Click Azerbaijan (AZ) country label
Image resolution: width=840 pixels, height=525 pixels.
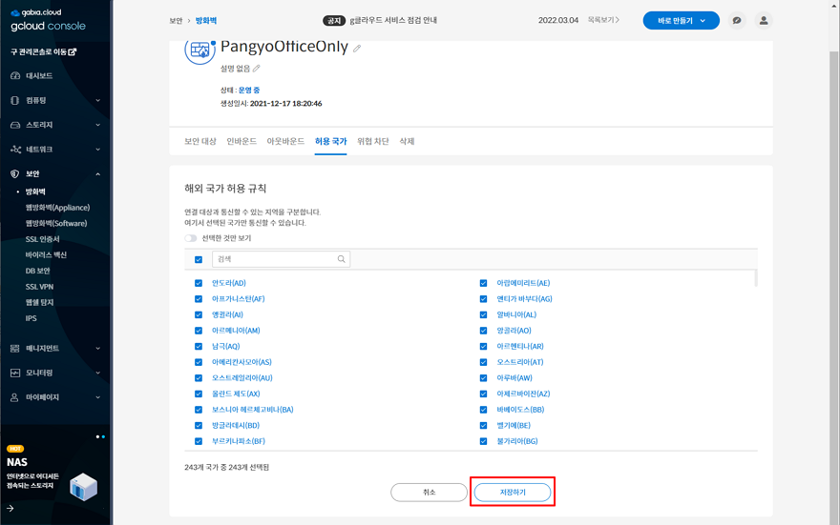(523, 394)
